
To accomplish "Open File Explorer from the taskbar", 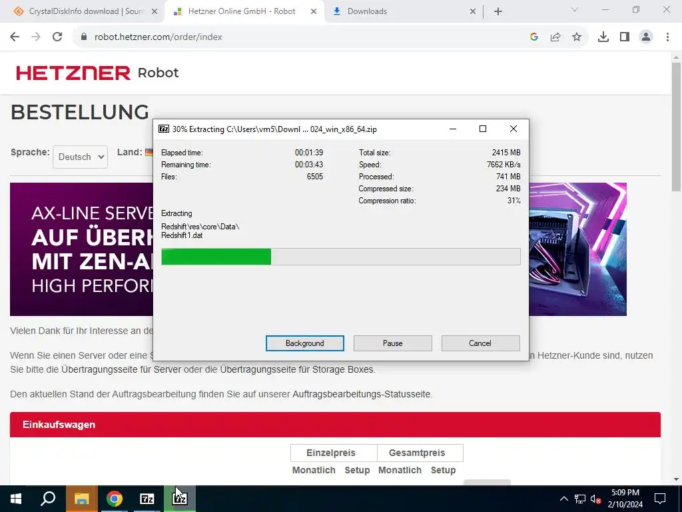I will (81, 499).
